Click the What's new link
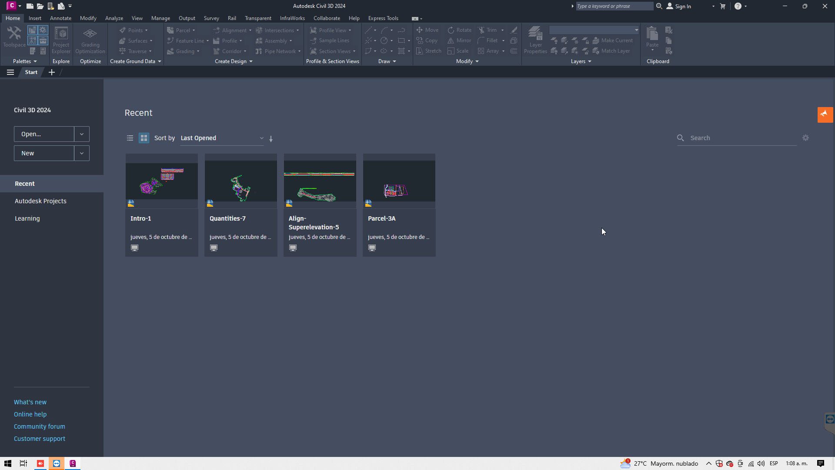Screen dimensions: 835x470 pyautogui.click(x=30, y=402)
